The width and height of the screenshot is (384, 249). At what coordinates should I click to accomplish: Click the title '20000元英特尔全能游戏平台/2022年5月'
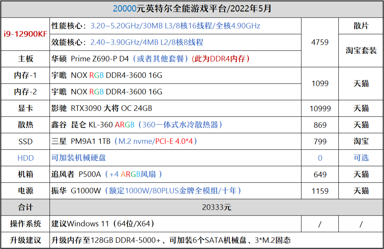click(192, 9)
